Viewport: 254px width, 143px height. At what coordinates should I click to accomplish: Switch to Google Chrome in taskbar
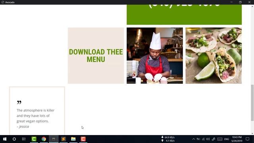point(44,139)
